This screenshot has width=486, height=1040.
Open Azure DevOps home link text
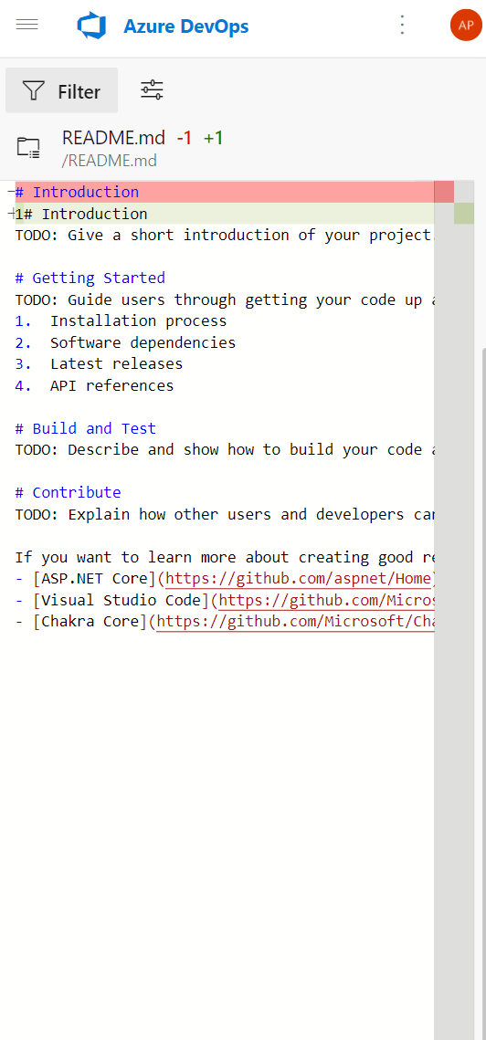click(185, 26)
